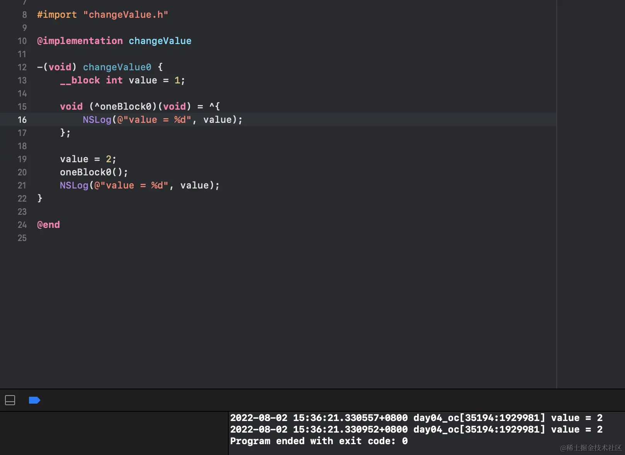This screenshot has width=625, height=455.
Task: Click the @implementation keyword
Action: click(80, 41)
